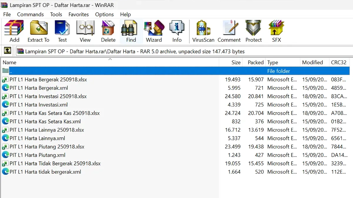Run the Test archive tool
This screenshot has width=353, height=198.
62,31
